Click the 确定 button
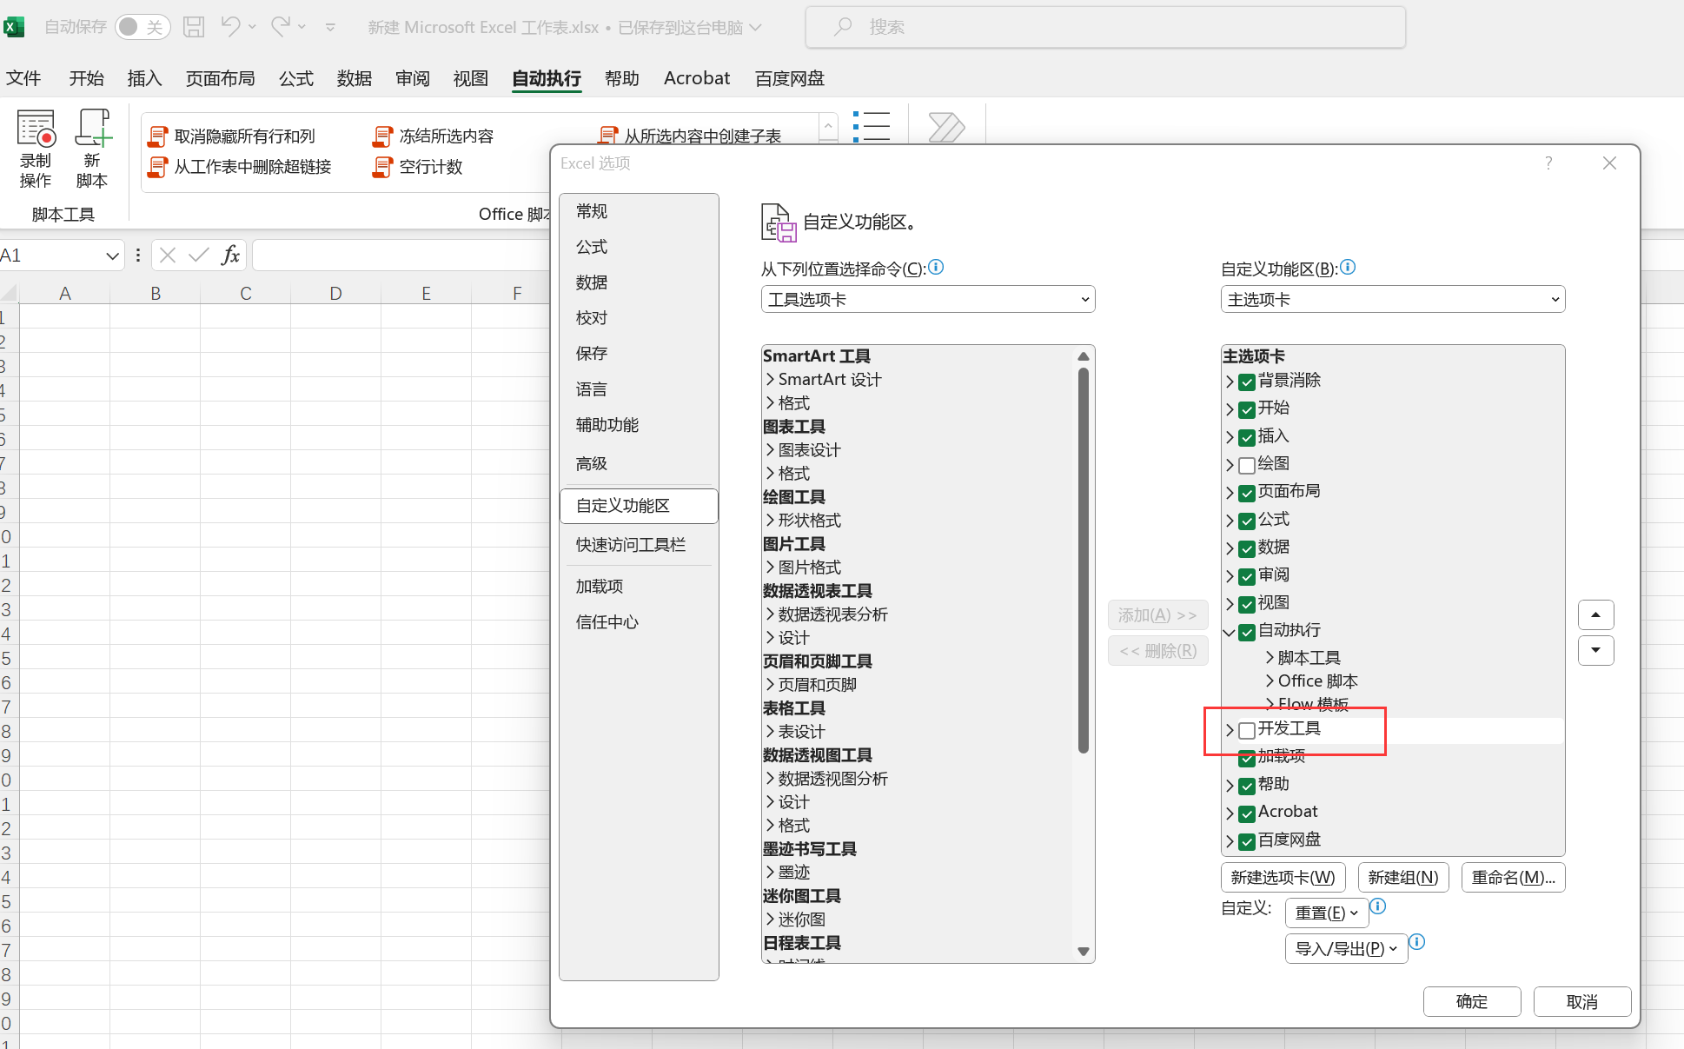The height and width of the screenshot is (1049, 1684). click(x=1472, y=1001)
